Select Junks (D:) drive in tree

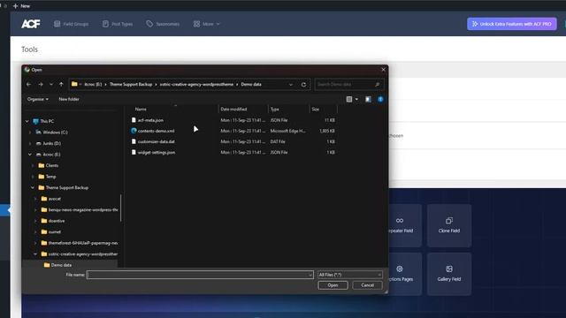(x=51, y=143)
